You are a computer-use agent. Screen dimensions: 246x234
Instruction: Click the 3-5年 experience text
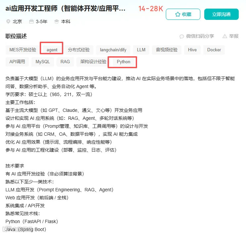coord(41,22)
